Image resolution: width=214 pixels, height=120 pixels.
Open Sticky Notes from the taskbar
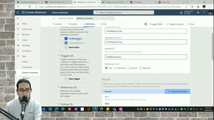pyautogui.click(x=108, y=109)
